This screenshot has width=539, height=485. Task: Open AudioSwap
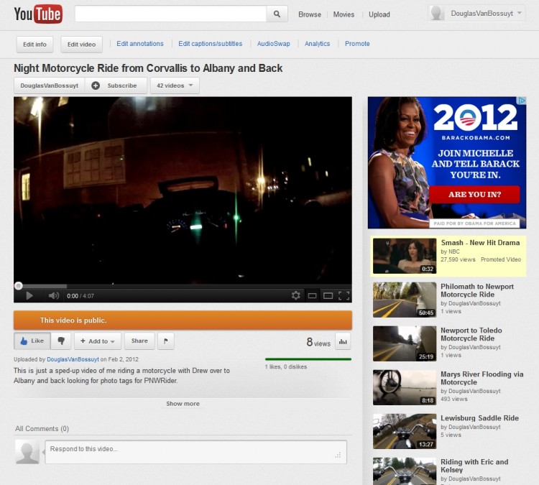pos(274,44)
